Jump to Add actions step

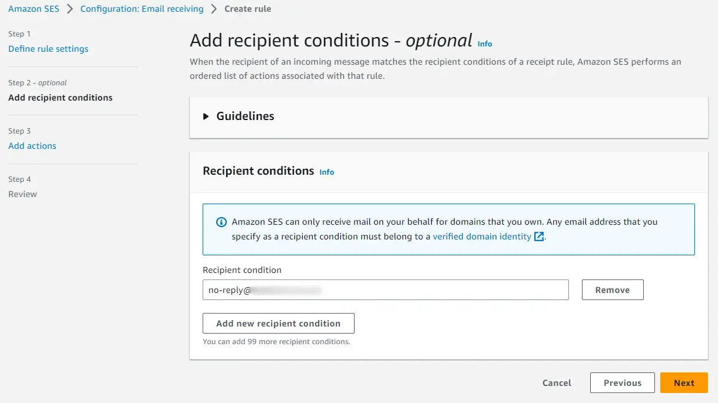click(32, 146)
